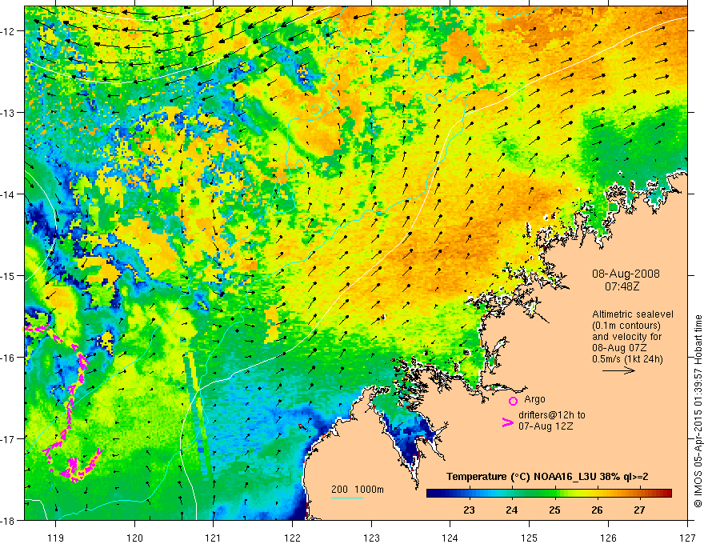The height and width of the screenshot is (544, 704).
Task: Click the Altimetric sealevel legend text
Action: click(633, 314)
